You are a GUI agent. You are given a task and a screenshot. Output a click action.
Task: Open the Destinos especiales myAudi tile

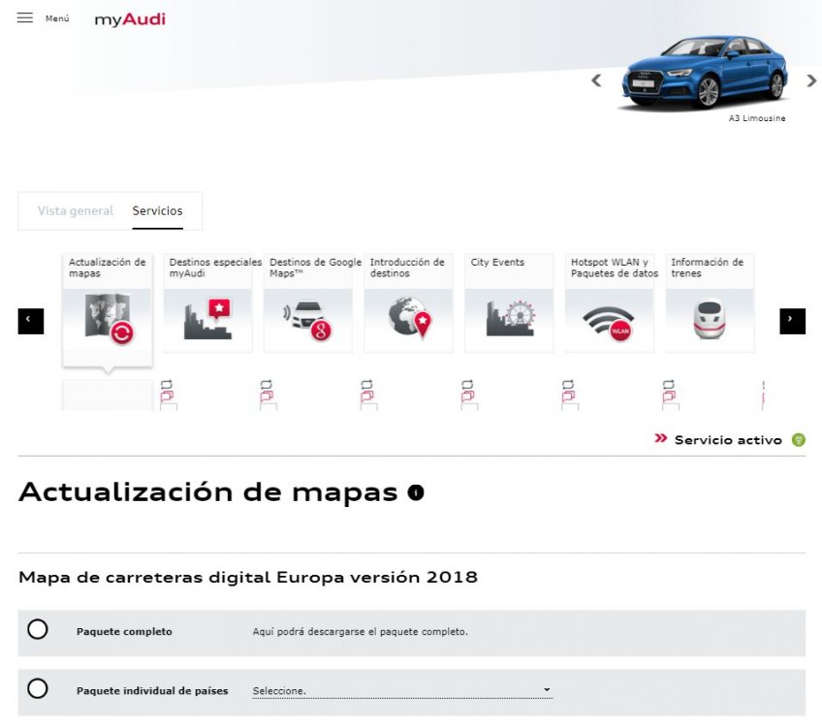click(208, 303)
